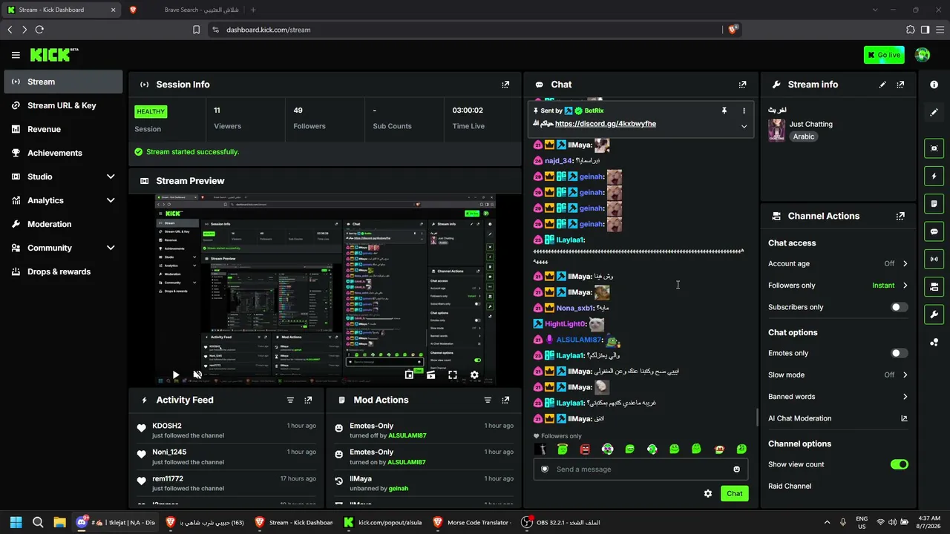Open Followers only Instant options

[x=838, y=286]
